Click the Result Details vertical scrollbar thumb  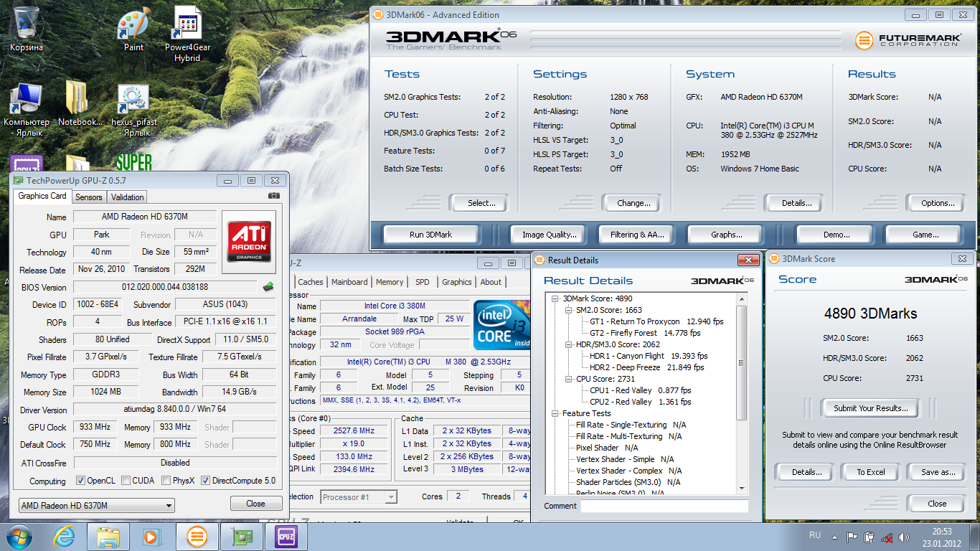coord(742,362)
